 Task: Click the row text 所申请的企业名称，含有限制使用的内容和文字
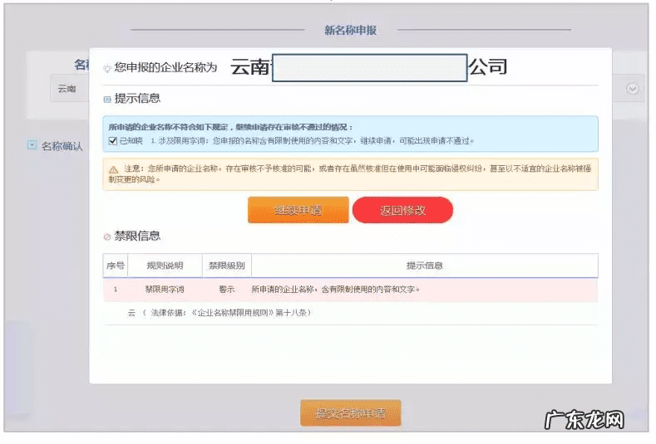coord(337,290)
